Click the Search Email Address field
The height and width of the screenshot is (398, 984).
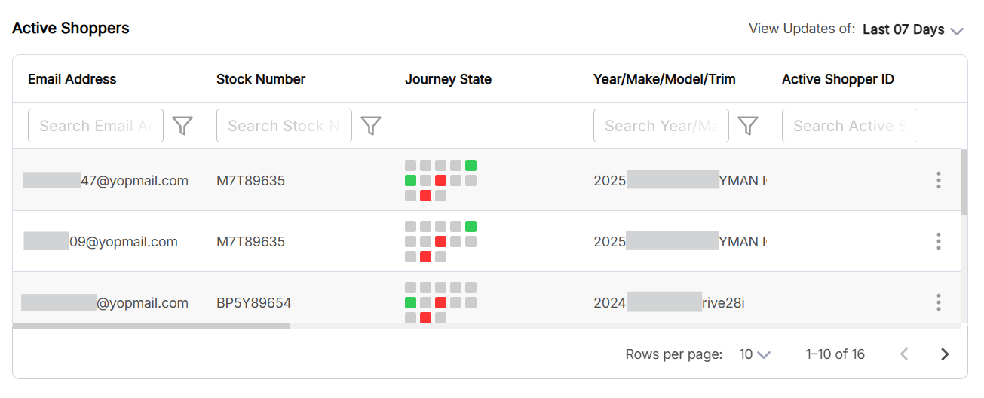point(96,126)
